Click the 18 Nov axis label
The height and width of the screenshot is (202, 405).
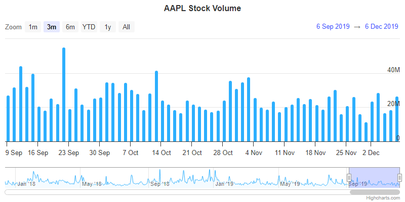point(315,153)
